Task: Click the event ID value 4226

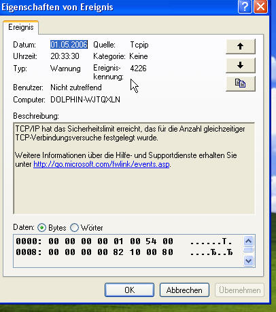Action: (x=138, y=69)
